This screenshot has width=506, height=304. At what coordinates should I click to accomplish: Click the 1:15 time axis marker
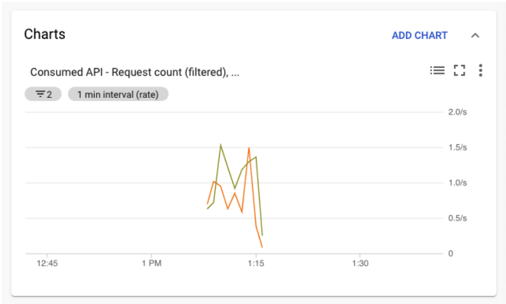(x=256, y=263)
